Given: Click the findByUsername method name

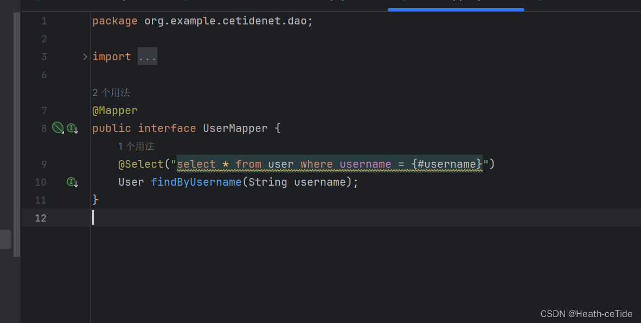Looking at the screenshot, I should coord(196,182).
